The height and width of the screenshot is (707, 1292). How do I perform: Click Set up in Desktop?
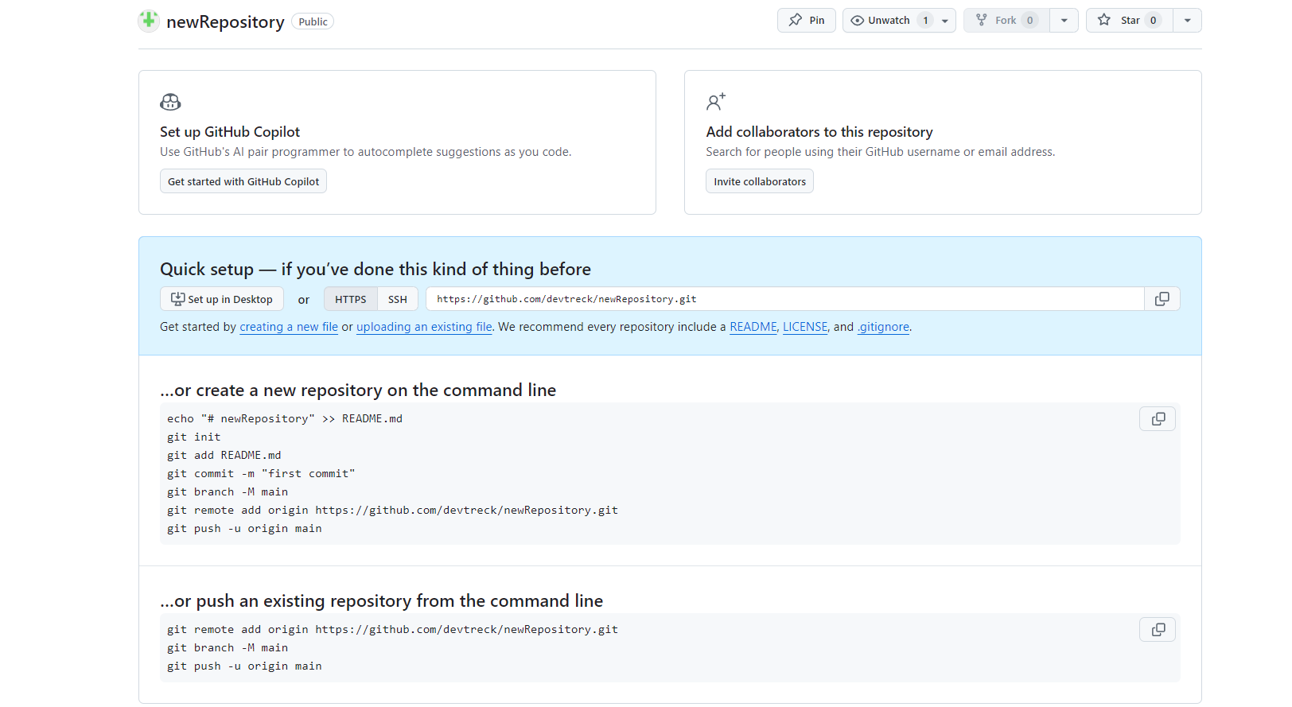[222, 299]
